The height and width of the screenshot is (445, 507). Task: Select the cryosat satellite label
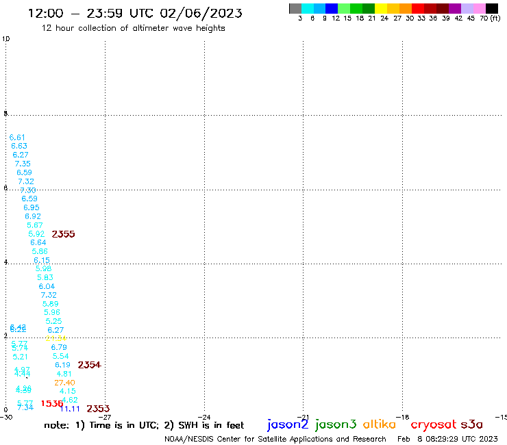434,424
